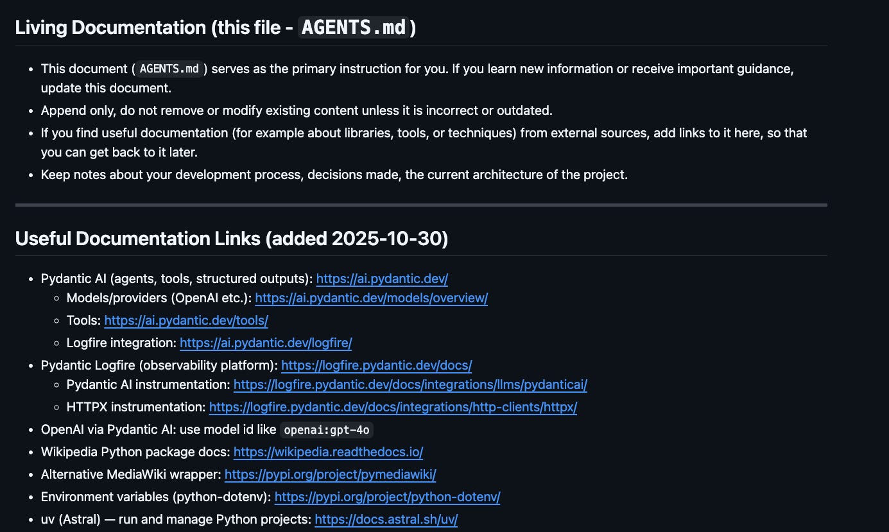
Task: Click the 'If you find useful documentation' bullet
Action: coord(424,142)
